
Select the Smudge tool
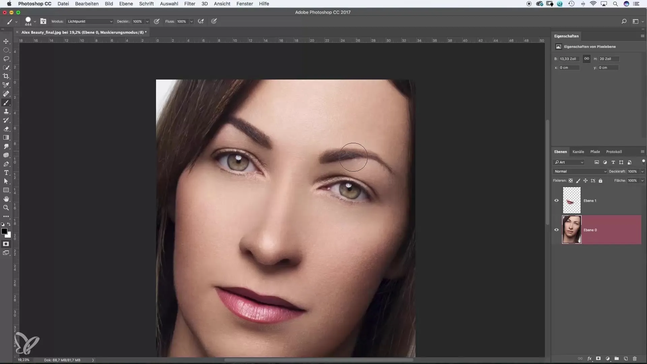click(x=6, y=147)
